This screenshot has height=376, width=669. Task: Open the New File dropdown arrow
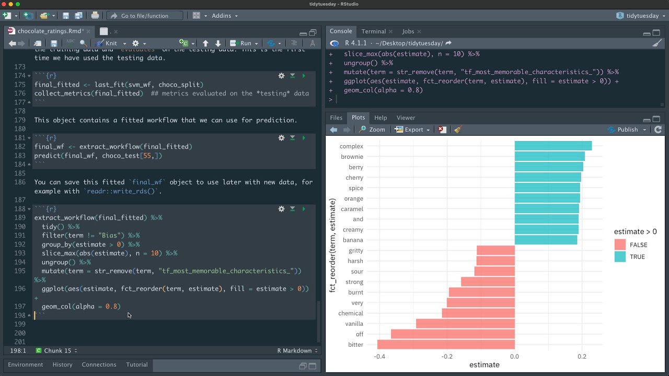coord(15,16)
